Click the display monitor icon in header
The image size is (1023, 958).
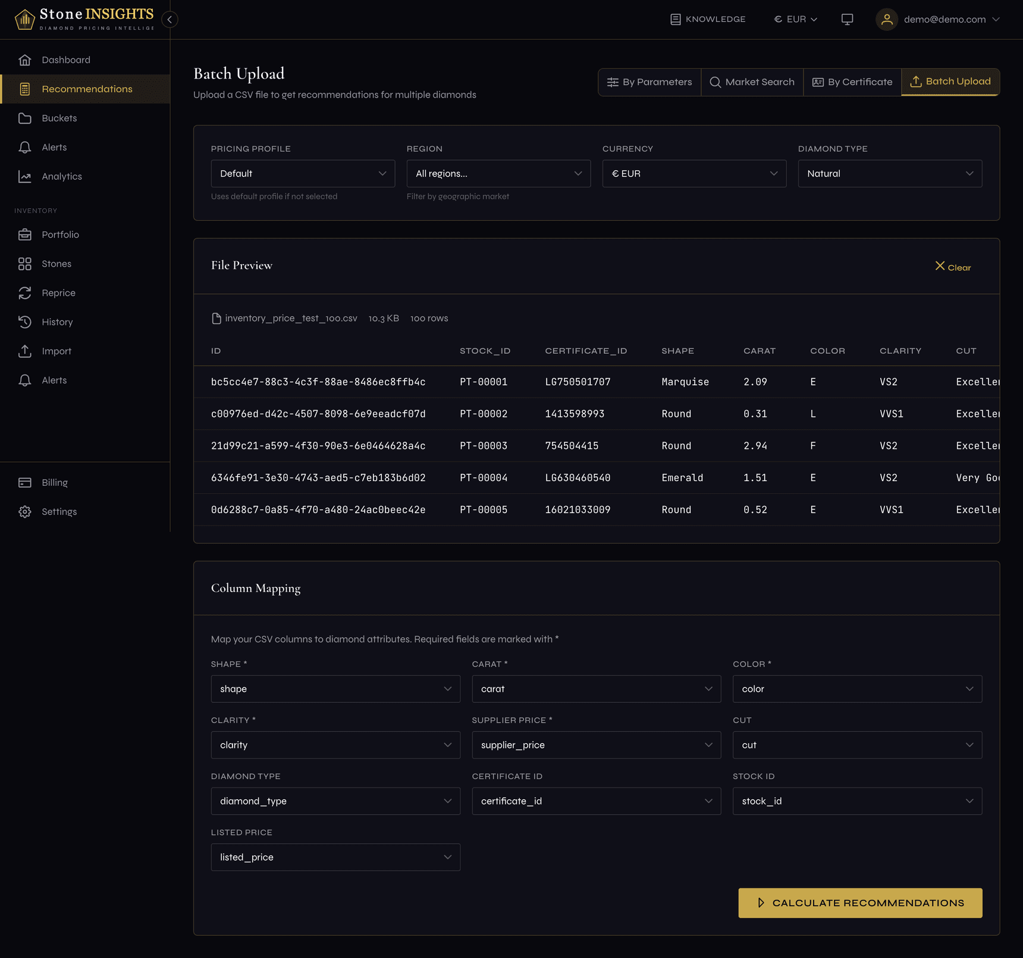[x=847, y=20]
